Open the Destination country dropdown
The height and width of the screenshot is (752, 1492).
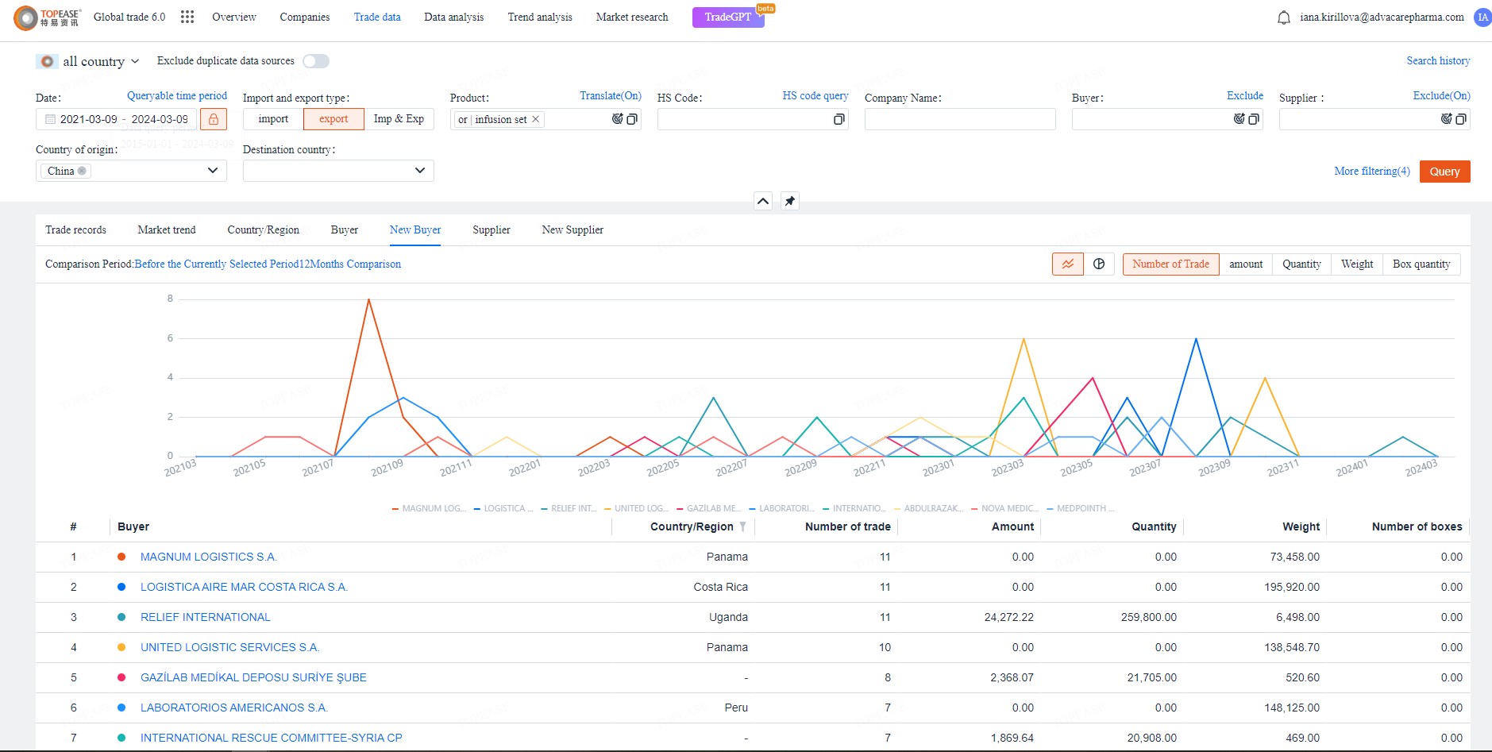(x=338, y=171)
